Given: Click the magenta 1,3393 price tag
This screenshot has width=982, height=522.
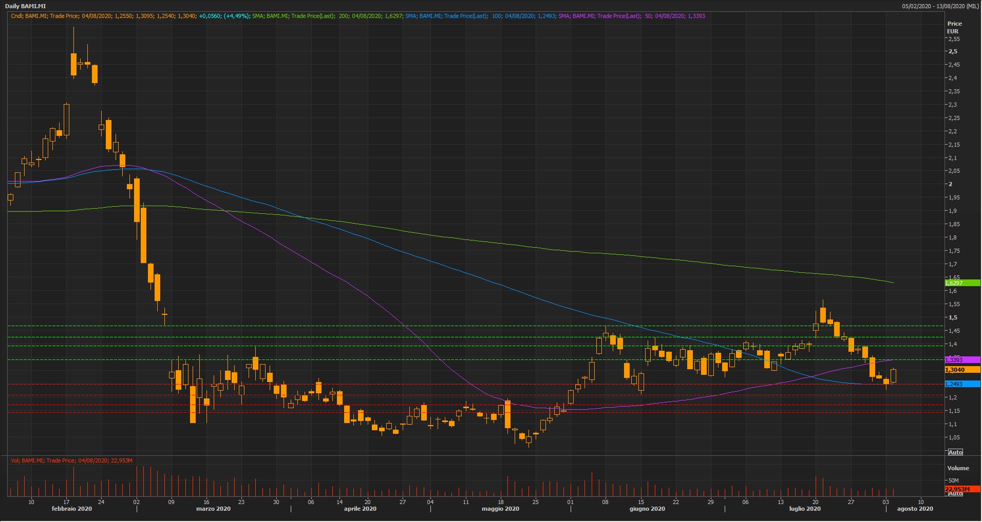Looking at the screenshot, I should tap(962, 360).
